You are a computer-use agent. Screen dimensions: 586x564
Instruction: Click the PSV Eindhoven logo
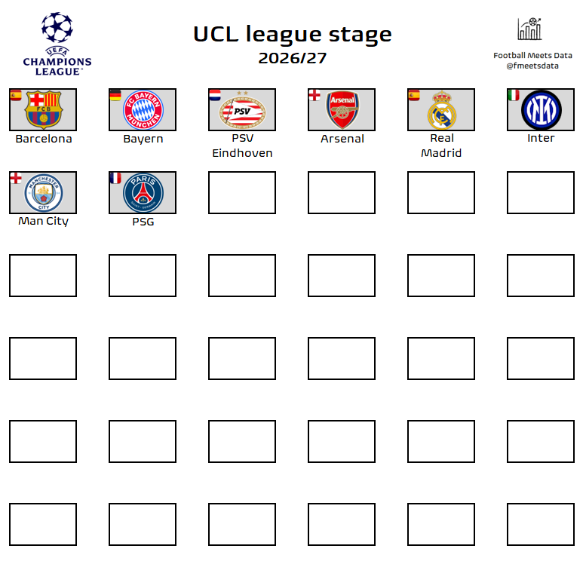pyautogui.click(x=242, y=110)
